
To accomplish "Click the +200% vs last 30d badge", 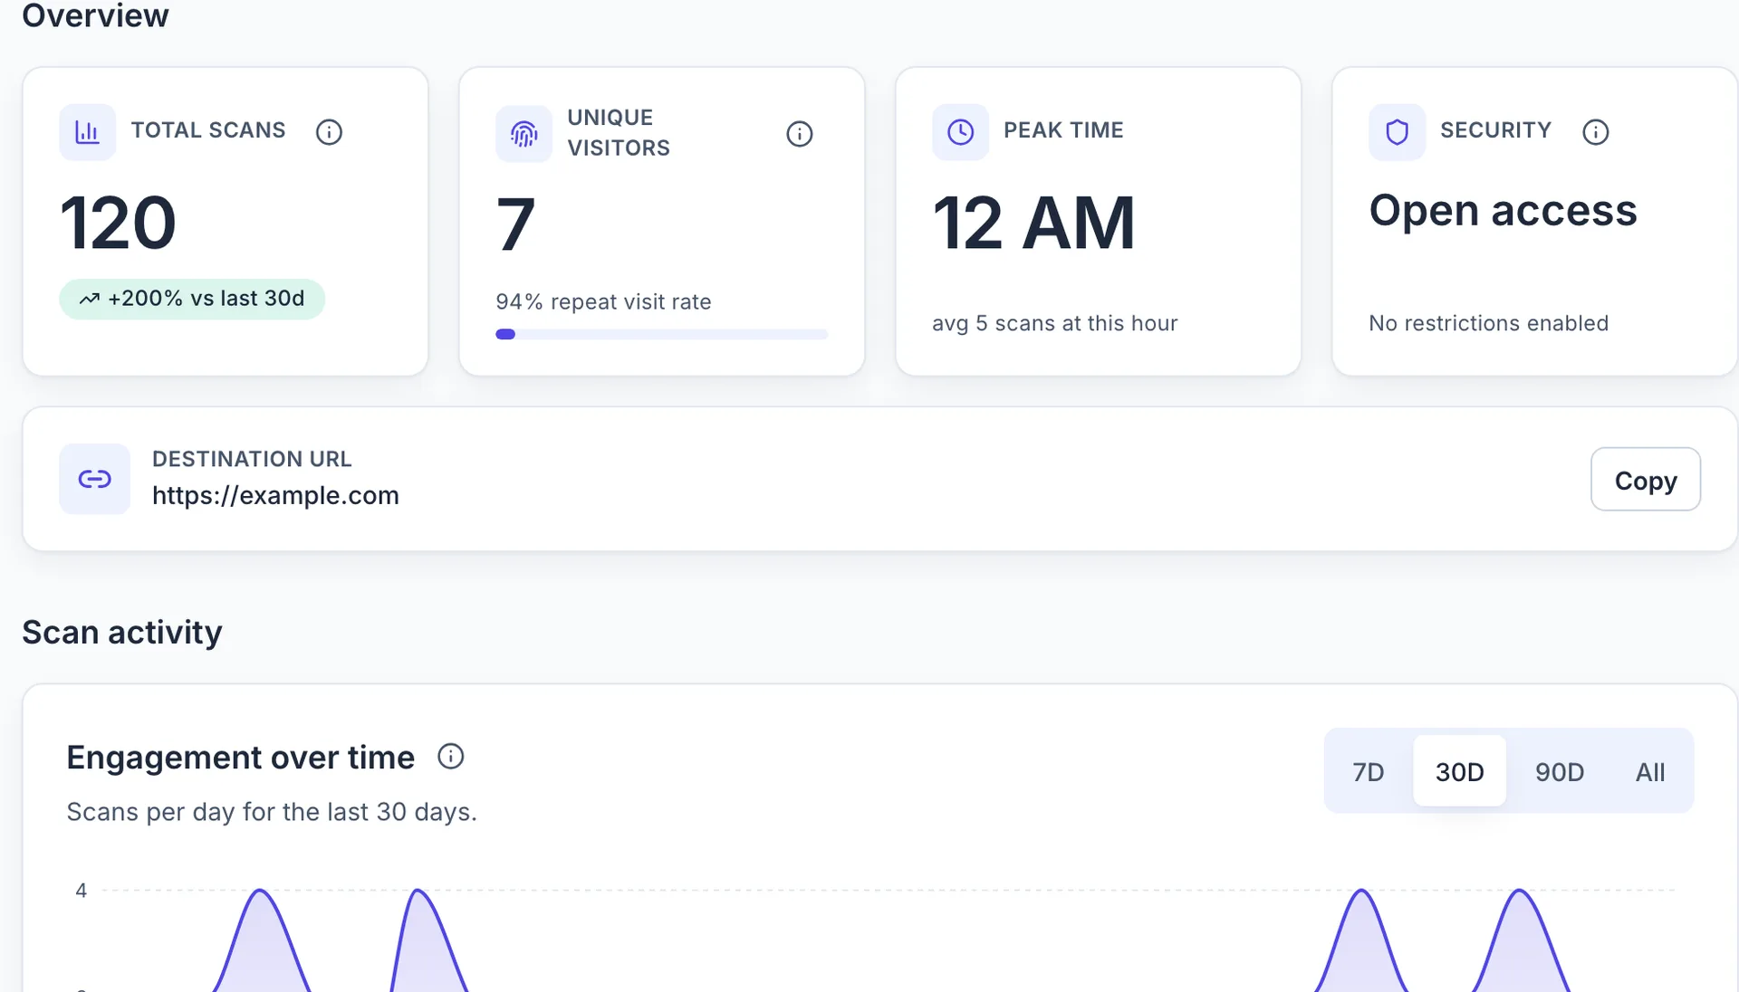I will (x=192, y=299).
